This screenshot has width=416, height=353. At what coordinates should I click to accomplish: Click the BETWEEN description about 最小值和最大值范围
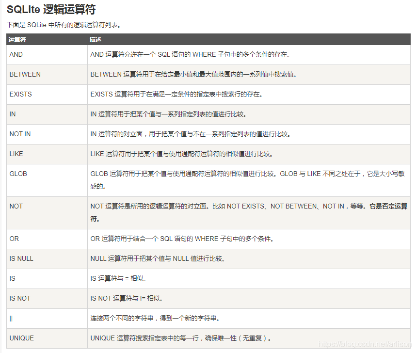pos(193,74)
